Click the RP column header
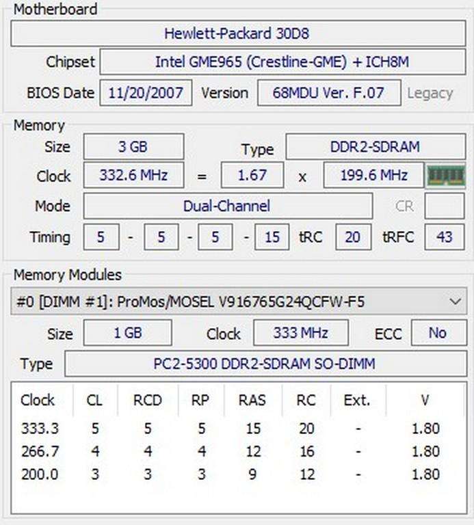The width and height of the screenshot is (474, 525). pos(200,400)
